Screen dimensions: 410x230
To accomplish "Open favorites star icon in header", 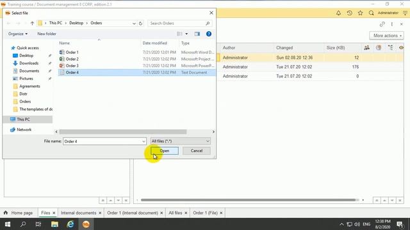I will [x=360, y=13].
